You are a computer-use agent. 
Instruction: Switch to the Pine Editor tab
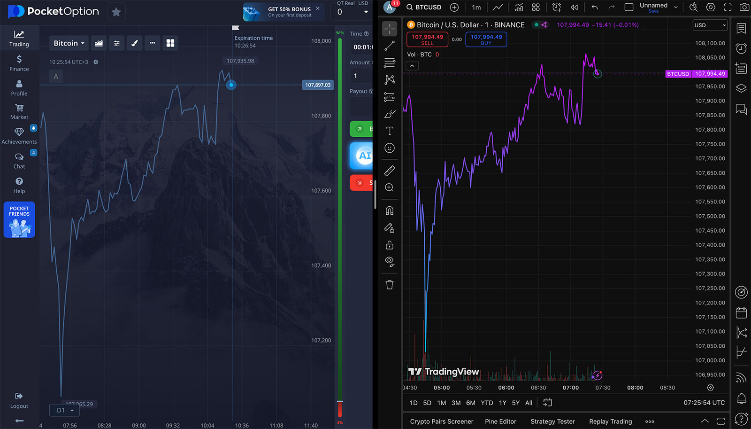point(500,421)
